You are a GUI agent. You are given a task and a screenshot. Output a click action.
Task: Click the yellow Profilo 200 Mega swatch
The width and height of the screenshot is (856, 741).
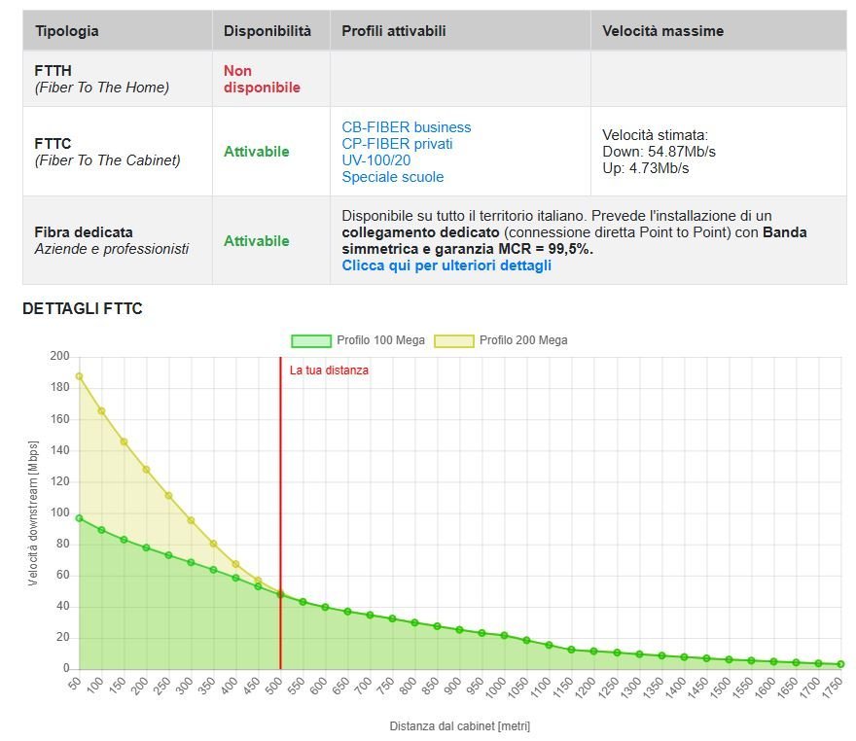click(x=453, y=340)
